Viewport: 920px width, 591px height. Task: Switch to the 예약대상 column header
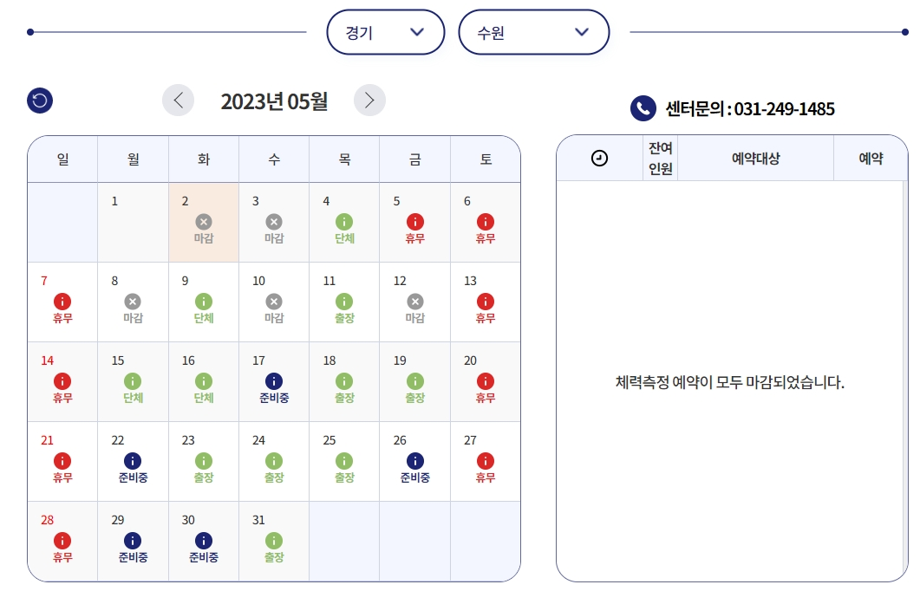756,157
